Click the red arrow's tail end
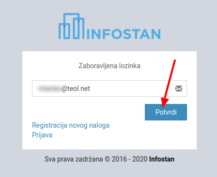217x177 pixels. click(x=175, y=61)
